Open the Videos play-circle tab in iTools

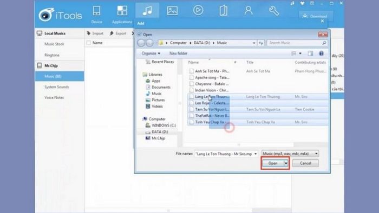point(198,11)
